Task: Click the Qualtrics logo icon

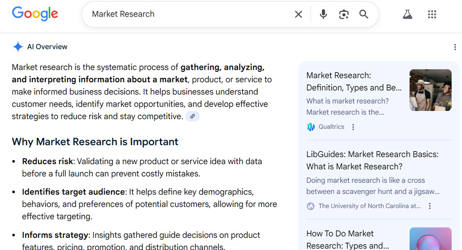Action: point(311,127)
